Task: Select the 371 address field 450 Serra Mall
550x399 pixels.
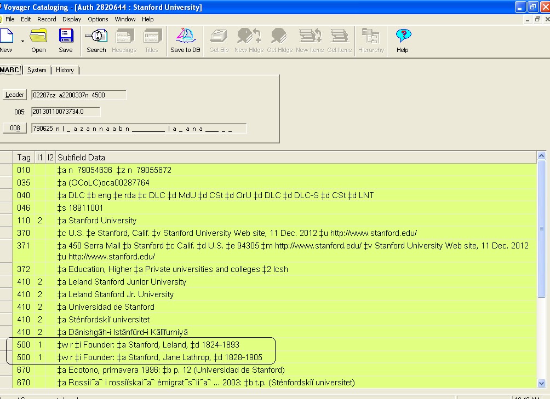Action: click(x=296, y=251)
